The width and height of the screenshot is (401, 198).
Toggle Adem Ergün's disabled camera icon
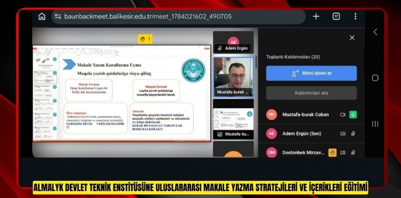[x=343, y=133]
